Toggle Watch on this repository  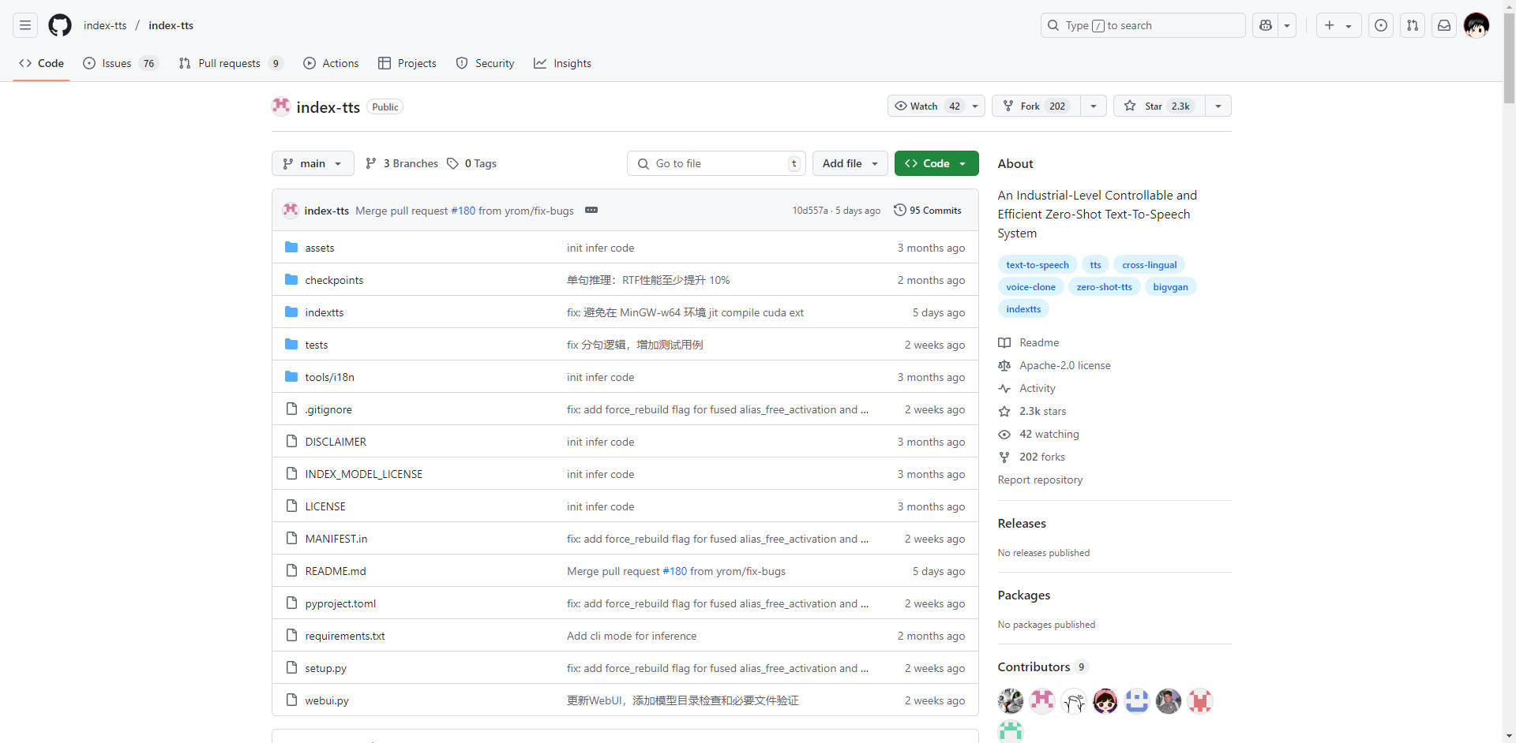(x=925, y=106)
